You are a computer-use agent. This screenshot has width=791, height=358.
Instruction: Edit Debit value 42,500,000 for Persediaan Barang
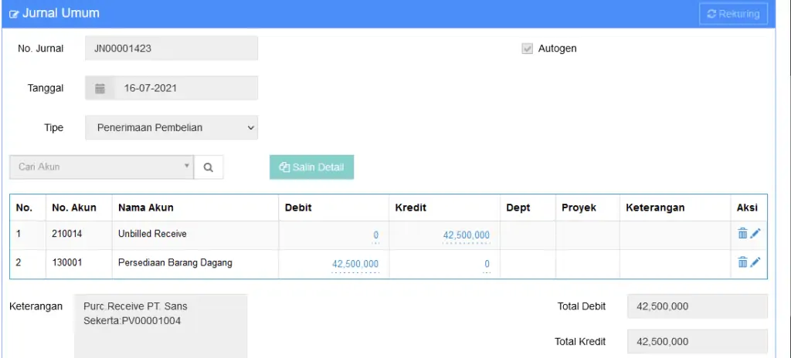pyautogui.click(x=355, y=264)
